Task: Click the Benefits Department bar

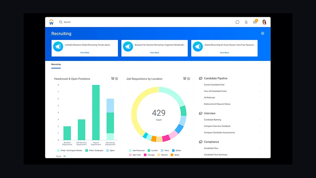Action: [67, 133]
